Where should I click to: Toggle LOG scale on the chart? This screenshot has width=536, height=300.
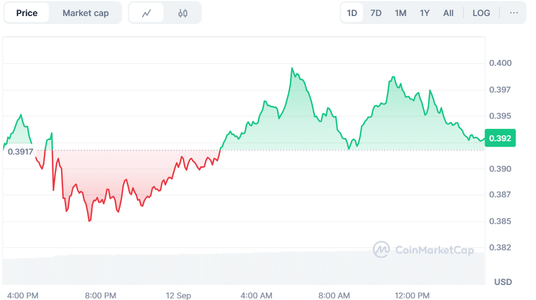(x=481, y=13)
